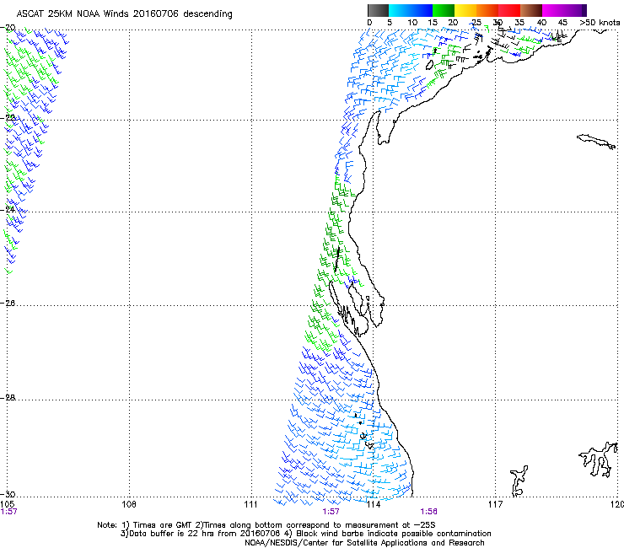This screenshot has width=624, height=548.
Task: Click the red 30-35 knots color swatch
Action: point(509,10)
